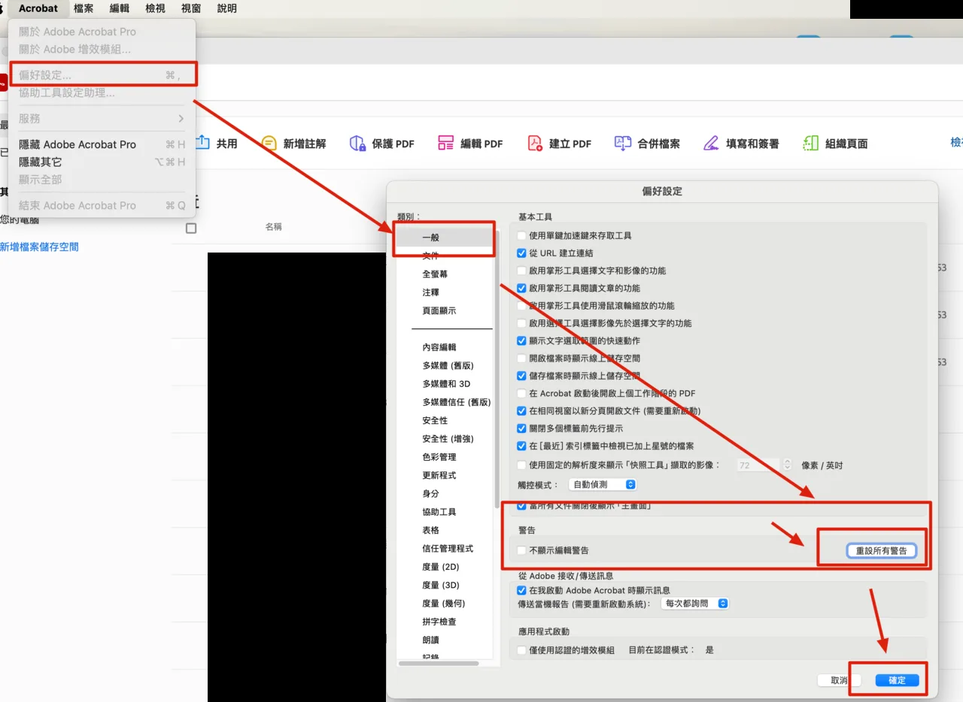Open the 組織頁面 organize icon
This screenshot has width=963, height=702.
(x=810, y=143)
